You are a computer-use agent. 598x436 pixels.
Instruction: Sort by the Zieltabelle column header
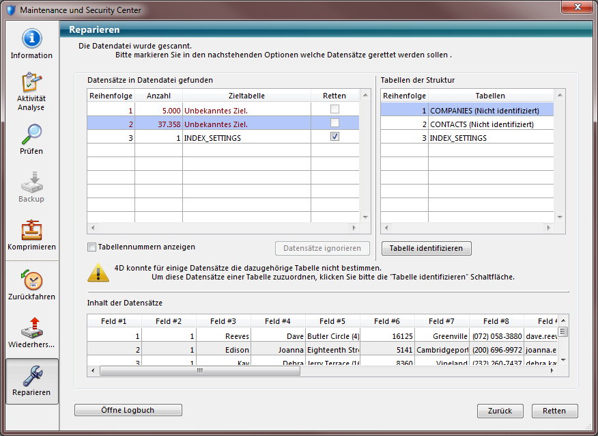(246, 96)
